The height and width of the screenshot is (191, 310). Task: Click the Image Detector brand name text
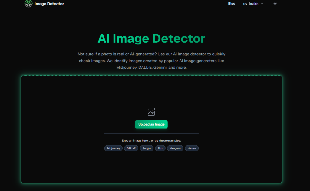(49, 4)
